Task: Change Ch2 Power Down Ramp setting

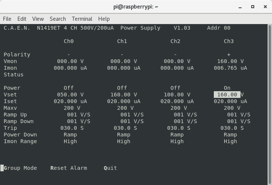Action: 177,135
